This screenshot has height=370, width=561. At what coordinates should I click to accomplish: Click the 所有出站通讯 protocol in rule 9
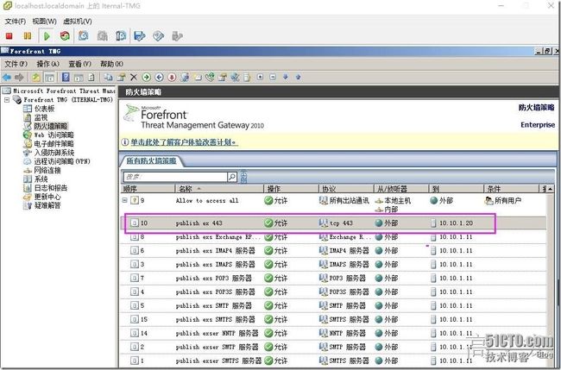(344, 201)
